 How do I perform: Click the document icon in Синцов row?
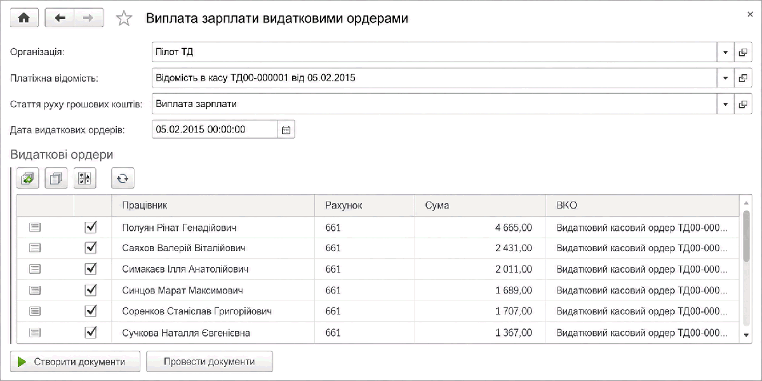click(34, 290)
